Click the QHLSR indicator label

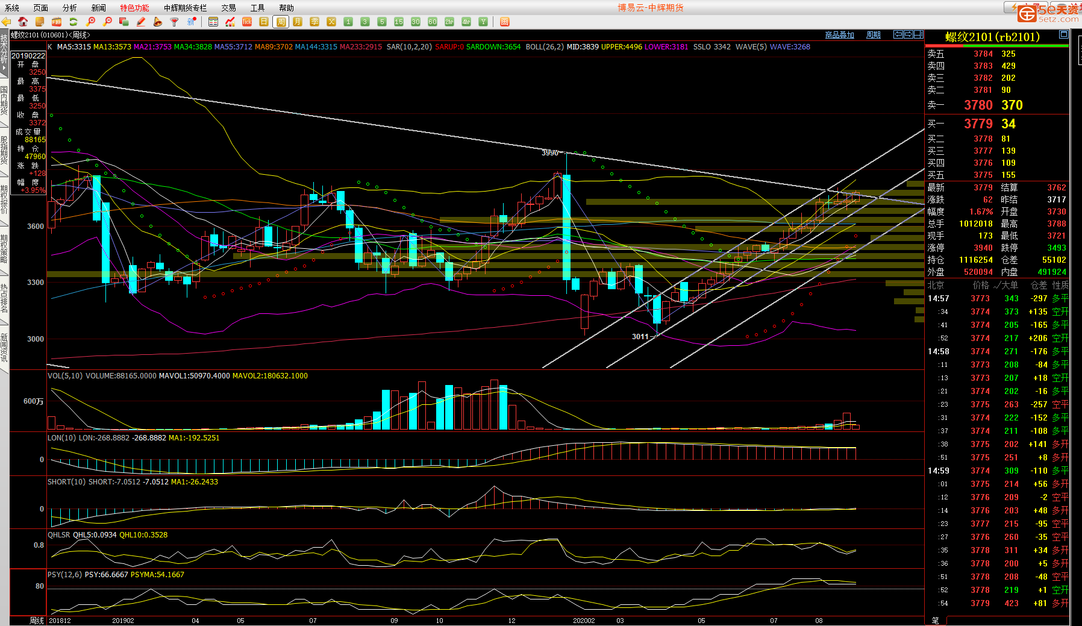[x=59, y=535]
